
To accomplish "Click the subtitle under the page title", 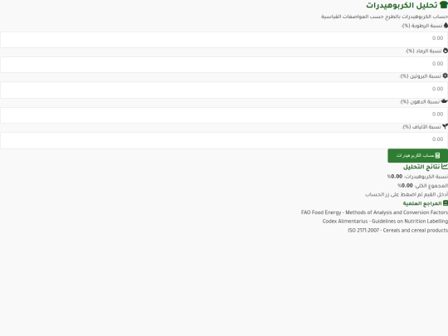I will pos(384,17).
